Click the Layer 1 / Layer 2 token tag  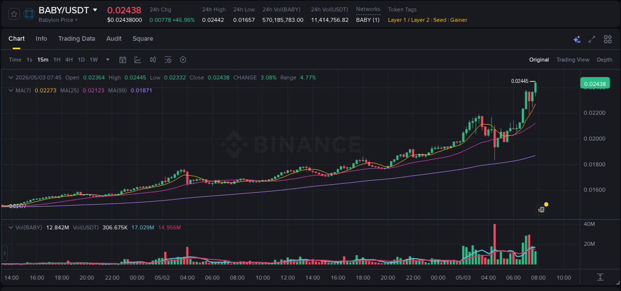point(409,20)
